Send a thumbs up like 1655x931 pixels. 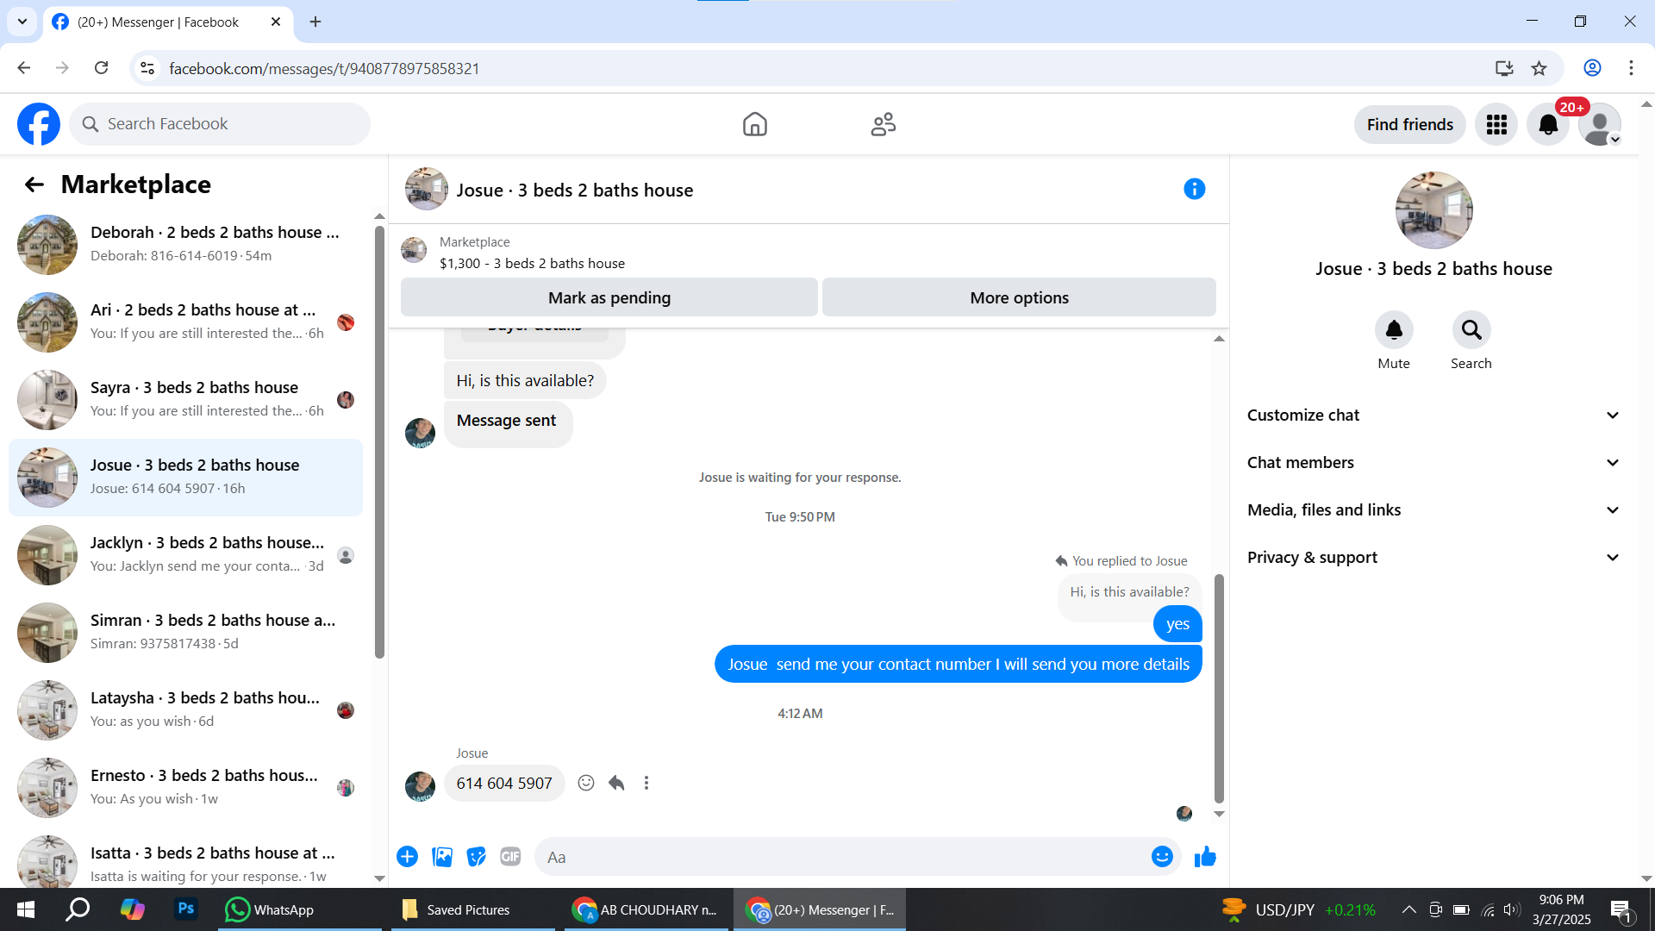click(x=1205, y=857)
